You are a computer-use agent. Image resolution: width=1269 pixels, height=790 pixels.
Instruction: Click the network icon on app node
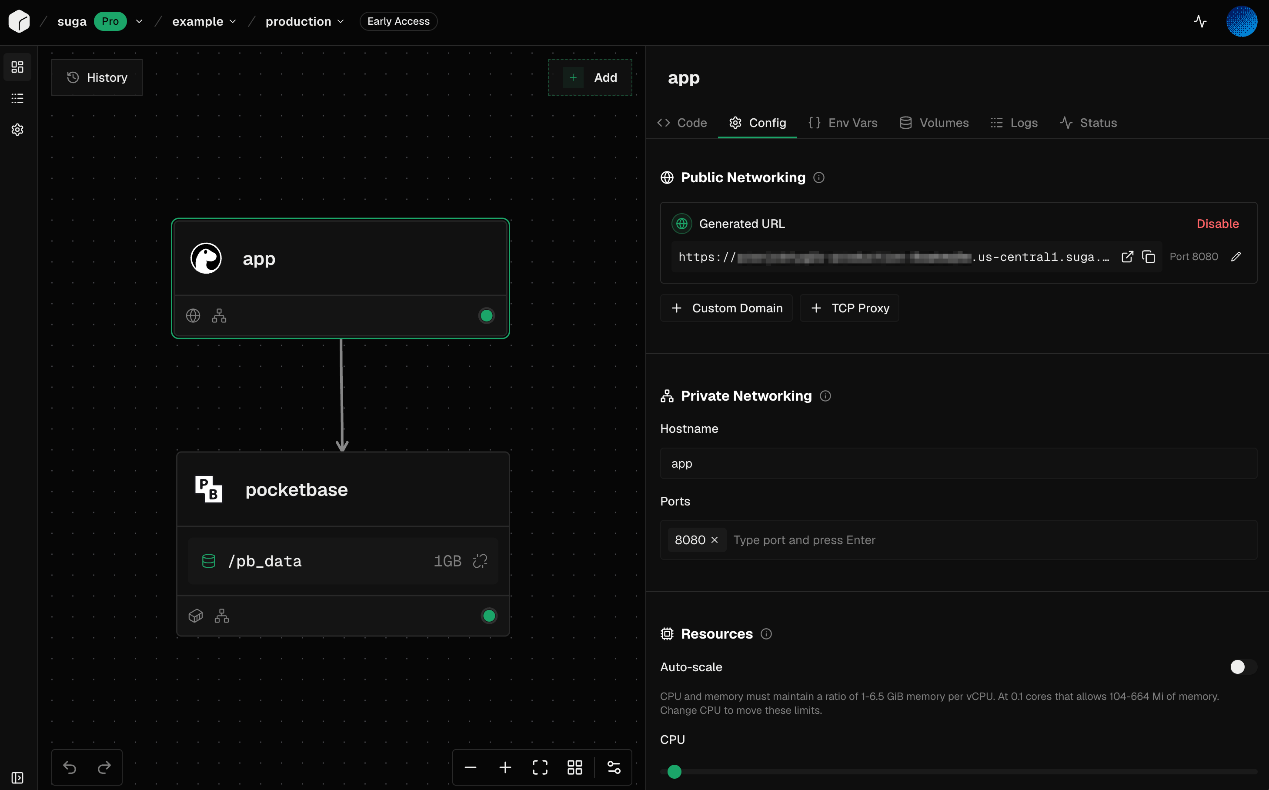pos(219,315)
